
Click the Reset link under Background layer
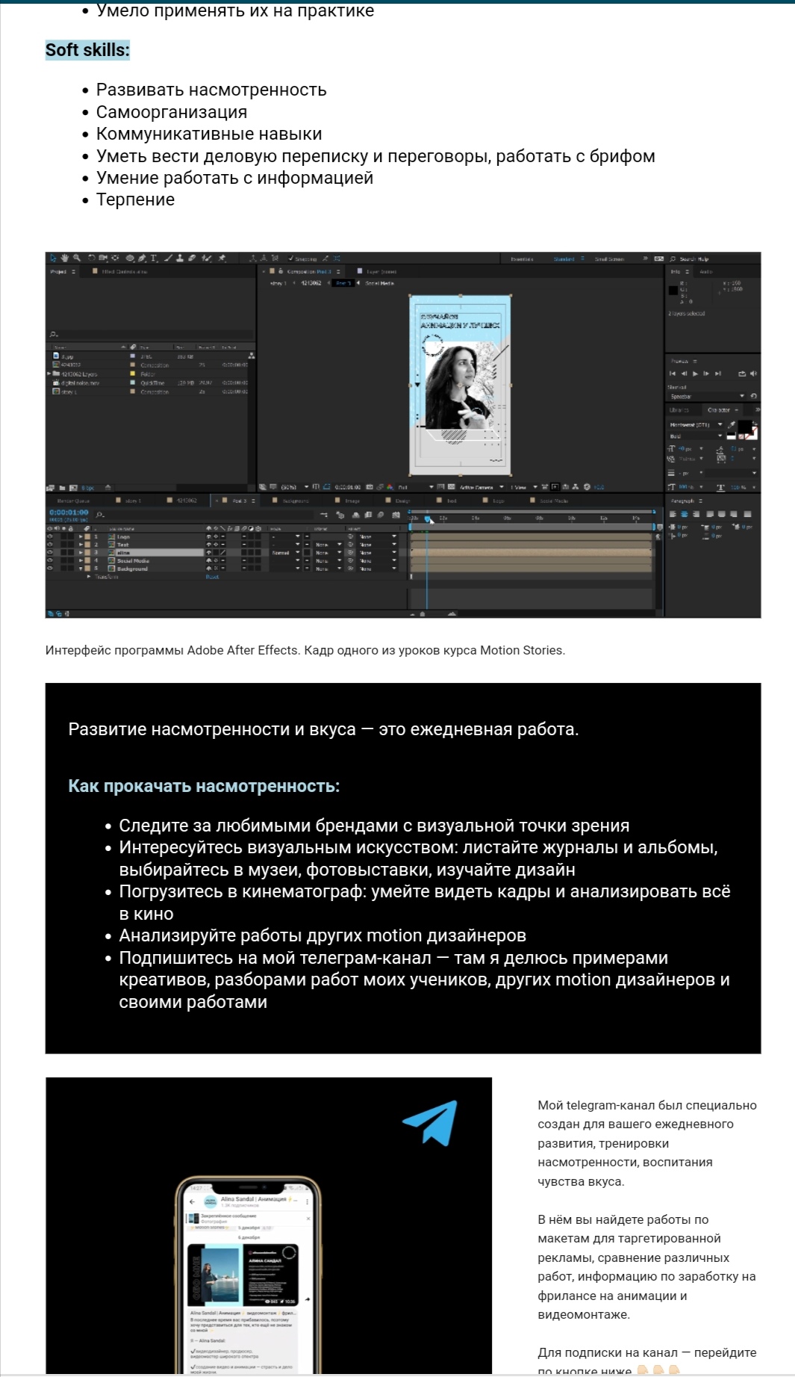point(212,577)
